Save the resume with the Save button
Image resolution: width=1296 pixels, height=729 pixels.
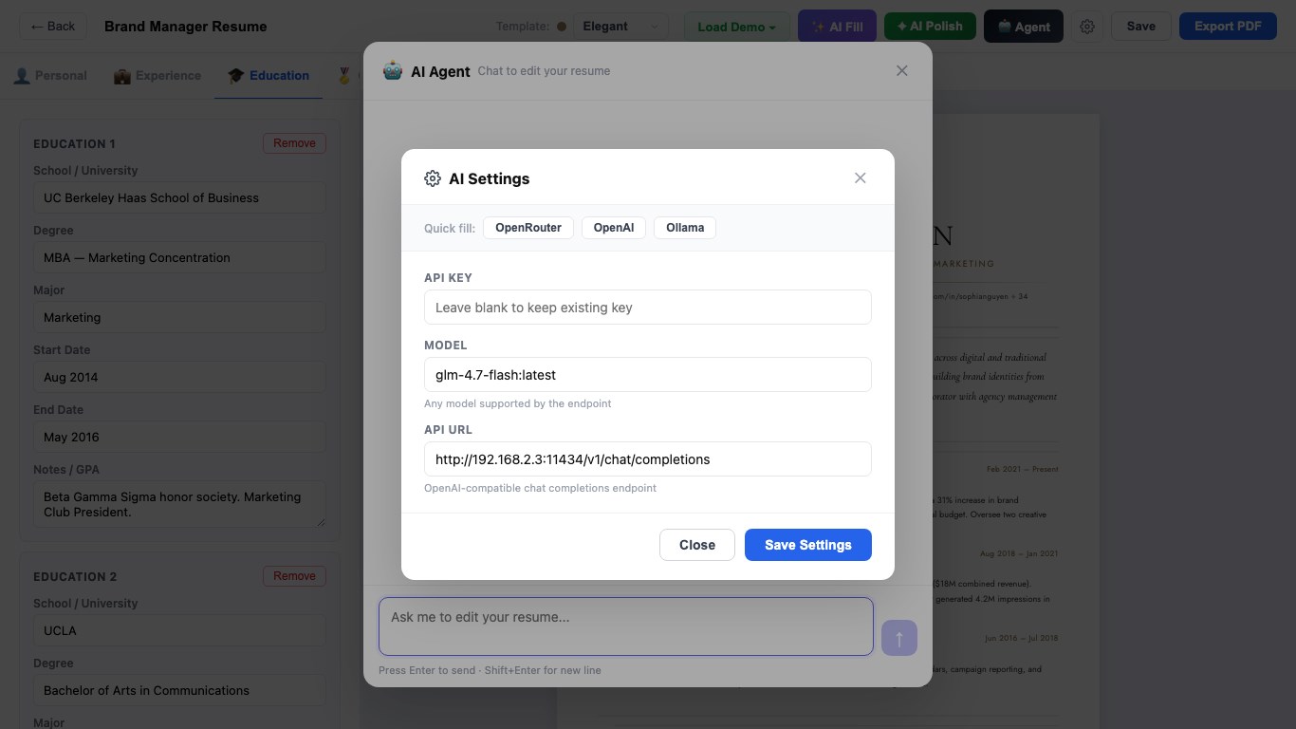(x=1141, y=27)
